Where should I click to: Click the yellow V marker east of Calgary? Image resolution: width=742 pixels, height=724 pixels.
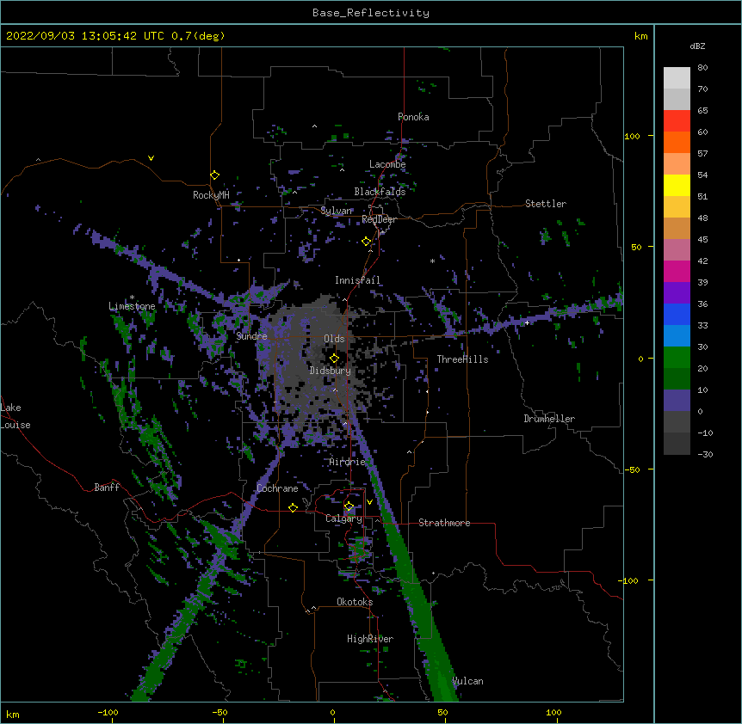pyautogui.click(x=369, y=502)
